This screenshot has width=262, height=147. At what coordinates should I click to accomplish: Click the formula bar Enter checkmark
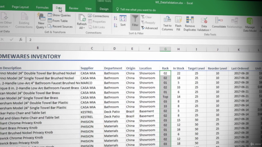11,40
